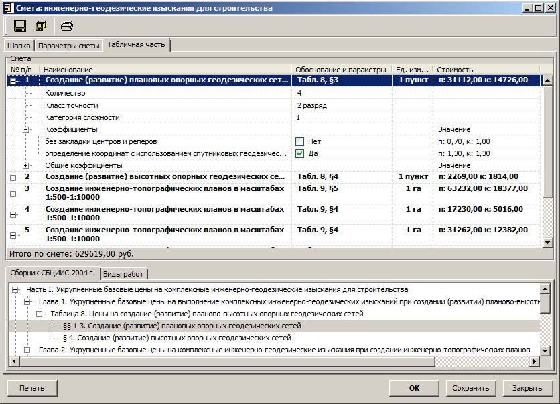
Task: Click the floppy disk save icon
Action: click(x=19, y=26)
